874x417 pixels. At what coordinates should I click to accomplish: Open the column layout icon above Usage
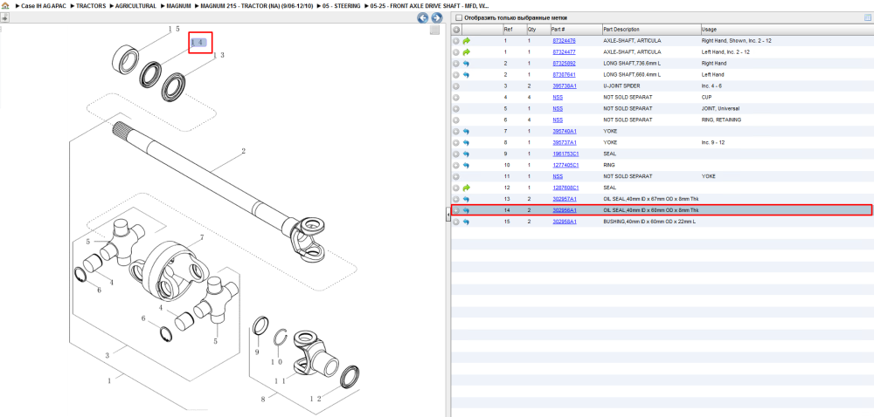tap(867, 17)
